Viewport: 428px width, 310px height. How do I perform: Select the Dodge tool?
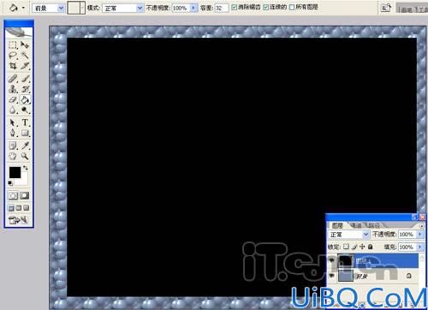pos(25,110)
